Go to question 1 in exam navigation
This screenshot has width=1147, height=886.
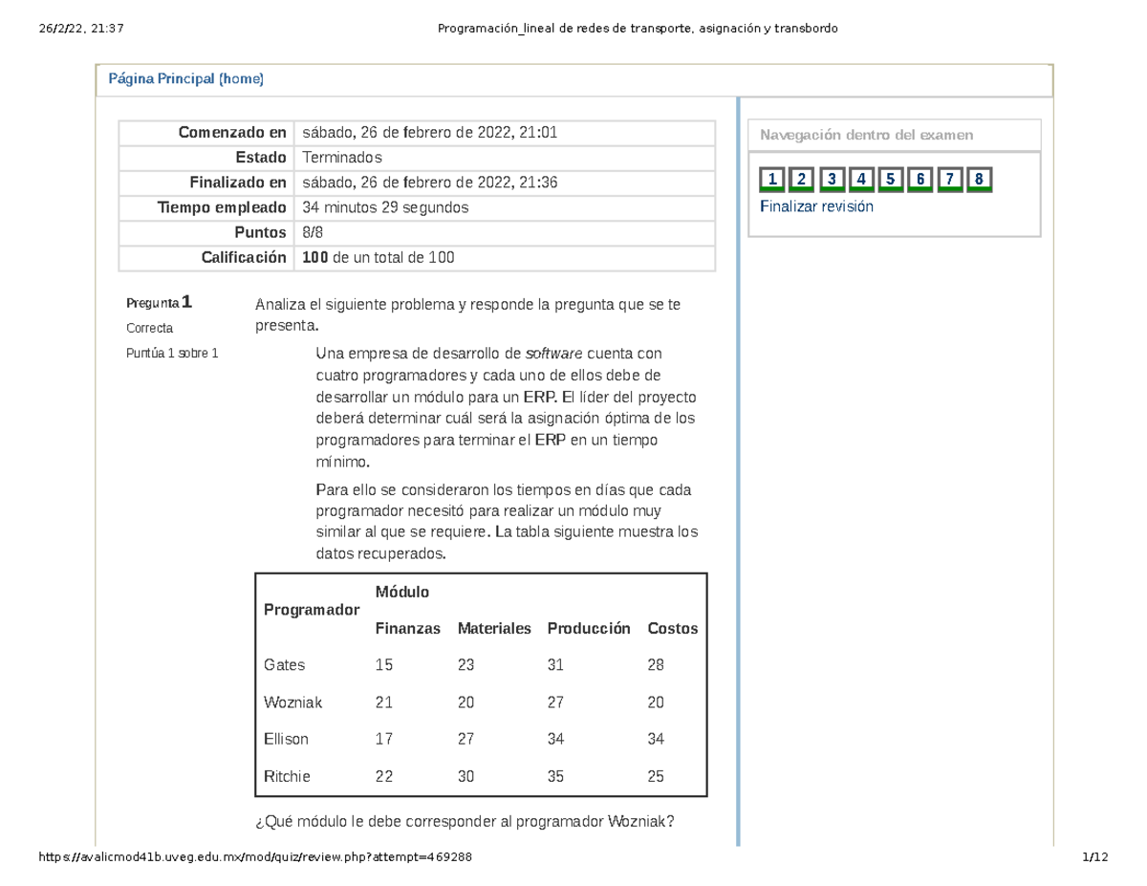click(x=772, y=180)
